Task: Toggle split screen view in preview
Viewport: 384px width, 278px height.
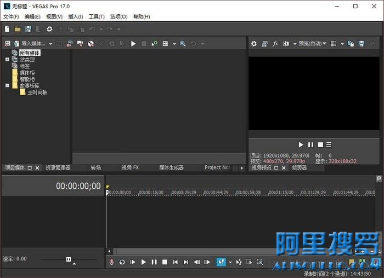Action: (x=286, y=43)
